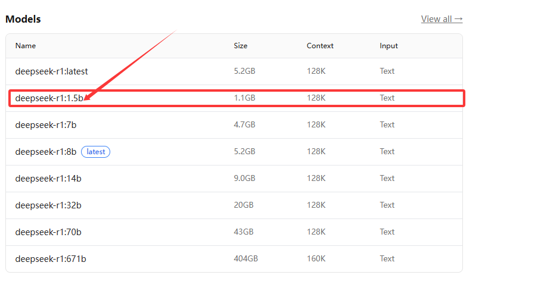The image size is (544, 281).
Task: Click the 5.2GB size in deepseek-r1:8b row
Action: (245, 151)
